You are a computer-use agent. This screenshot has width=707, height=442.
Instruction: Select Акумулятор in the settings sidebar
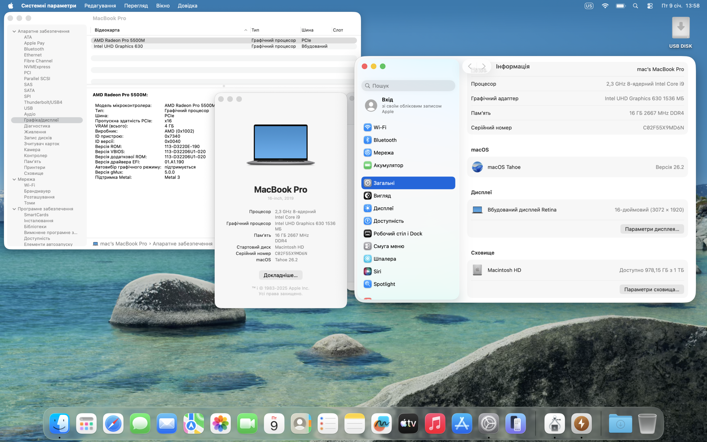point(388,165)
